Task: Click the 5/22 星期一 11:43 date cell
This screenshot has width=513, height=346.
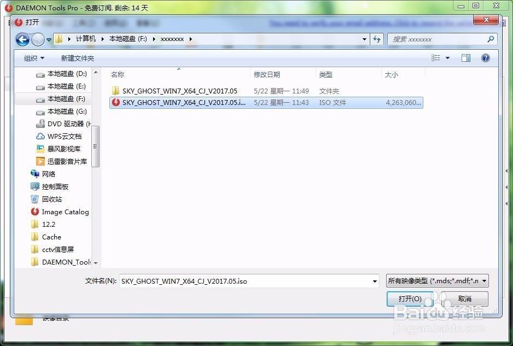Action: [x=281, y=103]
